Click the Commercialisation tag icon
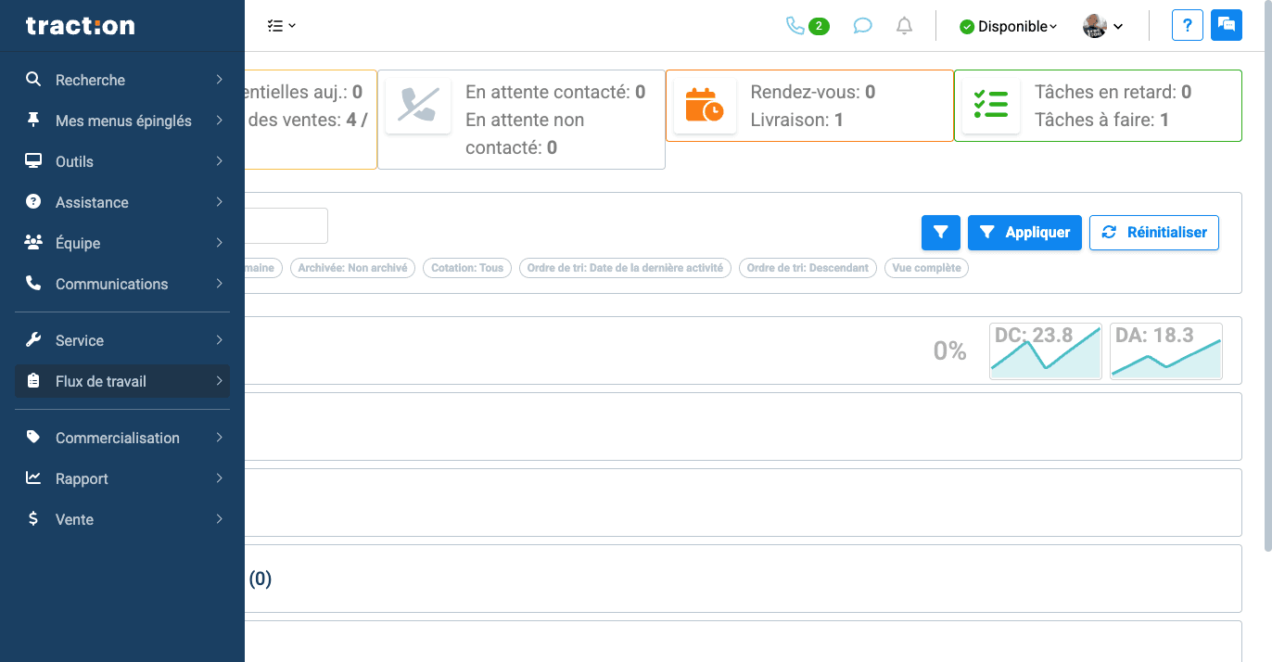The width and height of the screenshot is (1272, 662). pos(33,438)
